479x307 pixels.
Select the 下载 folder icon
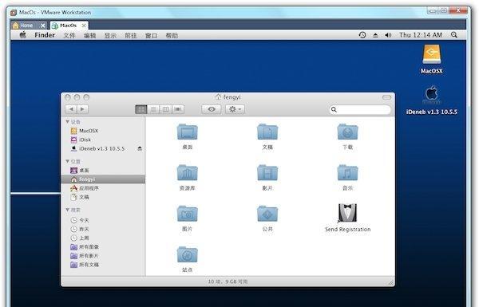pyautogui.click(x=347, y=132)
